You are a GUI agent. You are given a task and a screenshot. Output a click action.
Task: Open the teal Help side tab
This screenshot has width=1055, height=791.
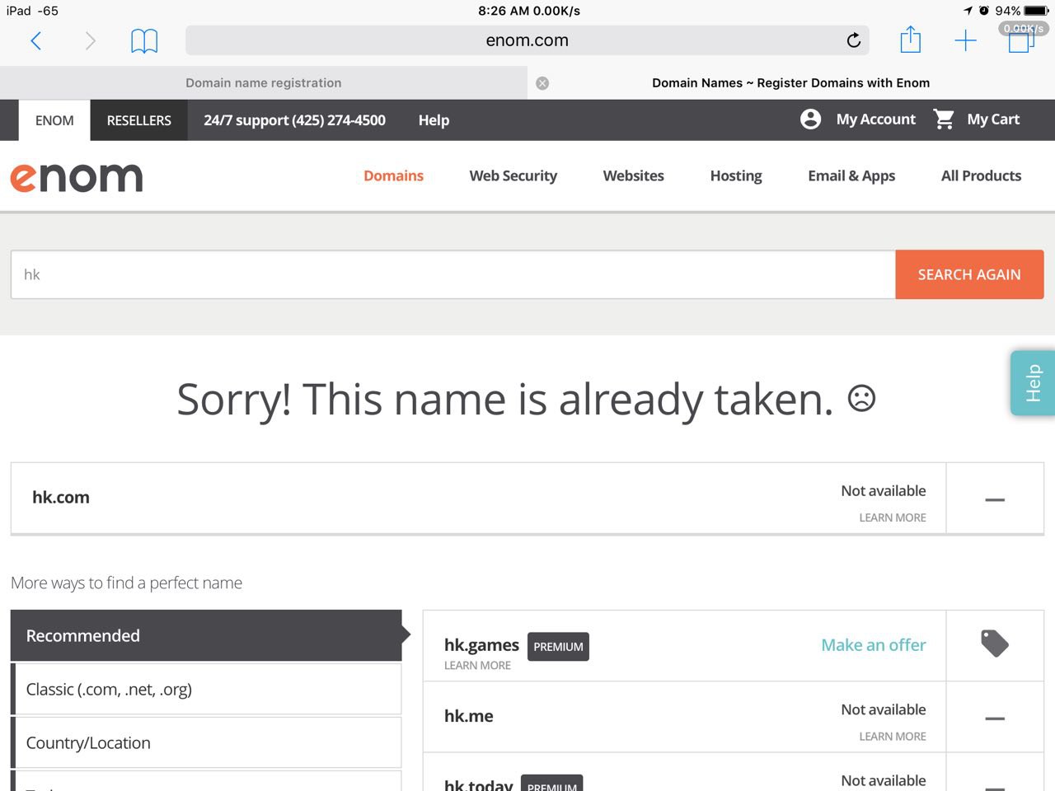1033,383
